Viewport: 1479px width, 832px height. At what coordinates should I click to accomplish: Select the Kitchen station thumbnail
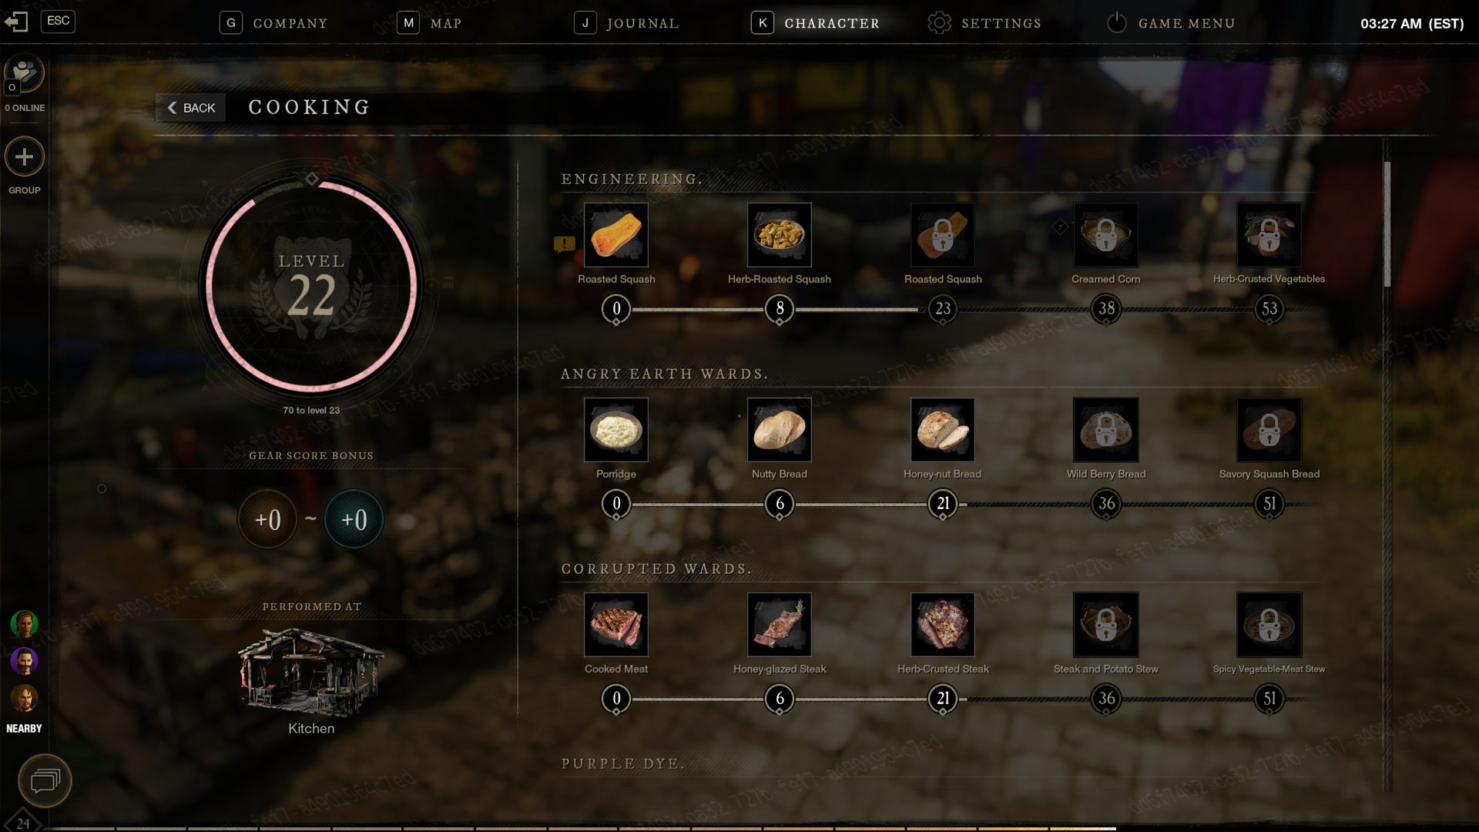pyautogui.click(x=311, y=670)
